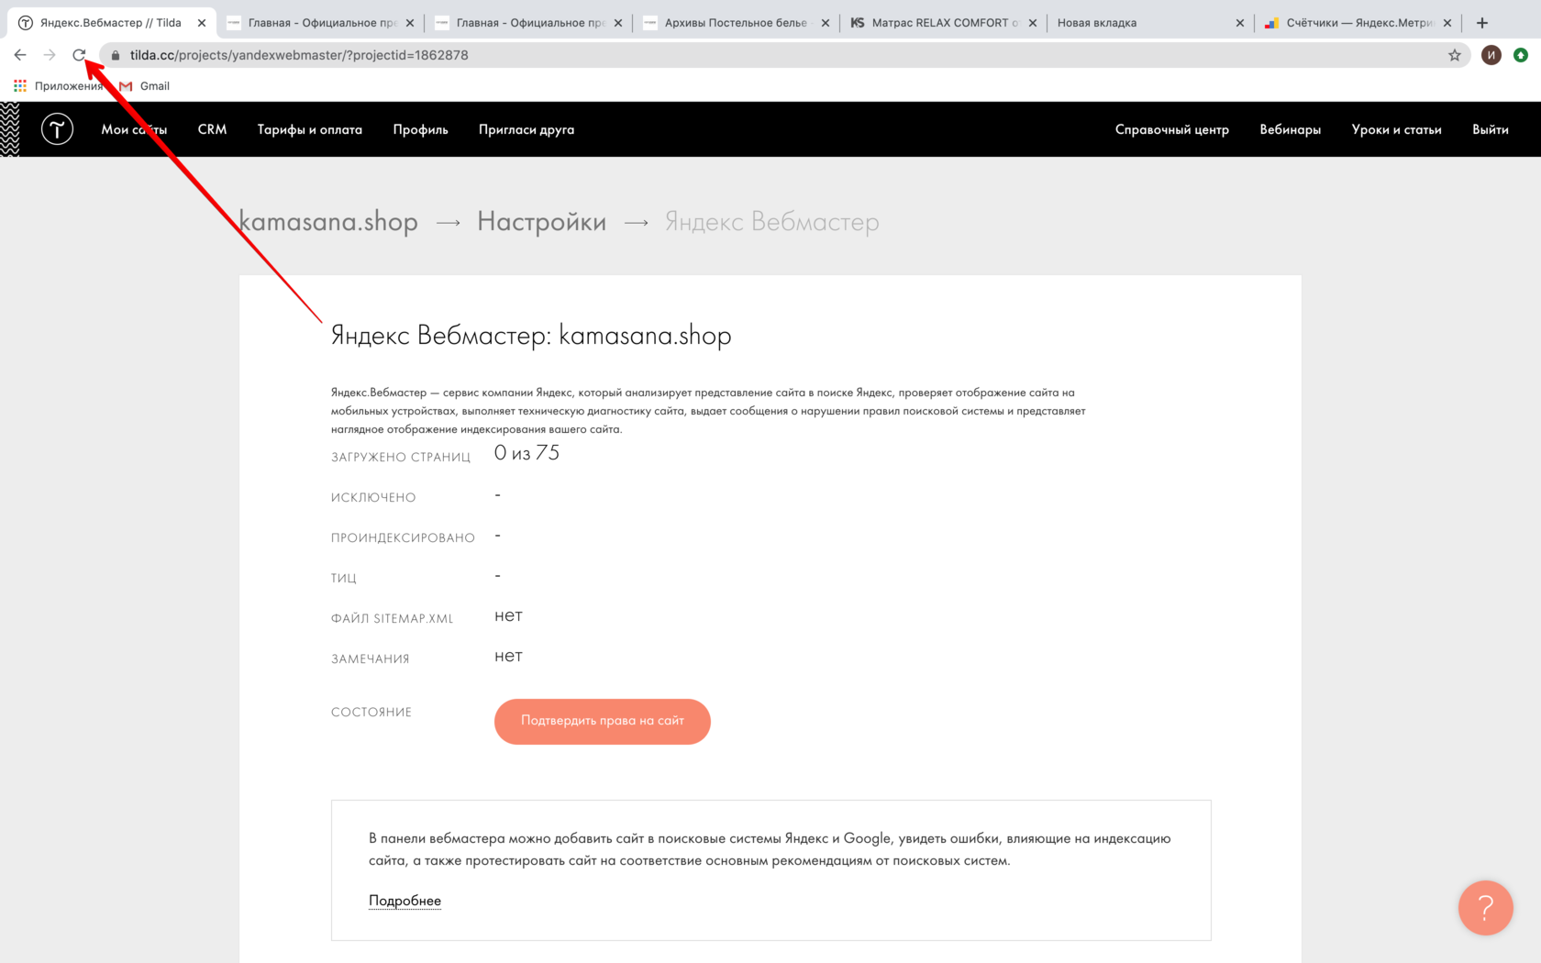
Task: Close the Архивы Постельное белье tab
Action: [x=826, y=23]
